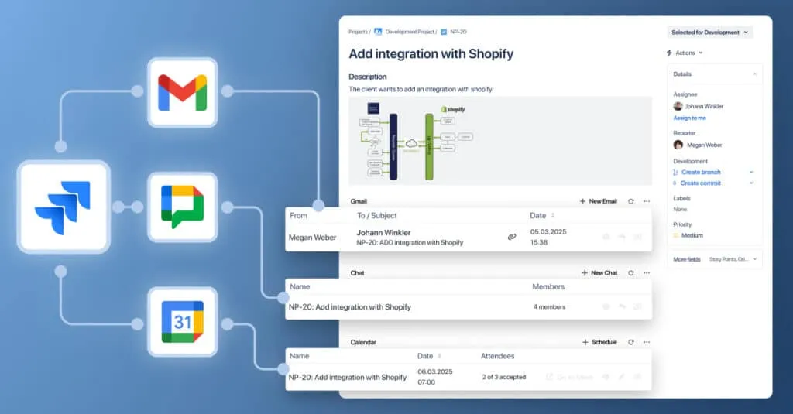This screenshot has height=414, width=793.
Task: Refresh the Chat section
Action: tap(630, 273)
